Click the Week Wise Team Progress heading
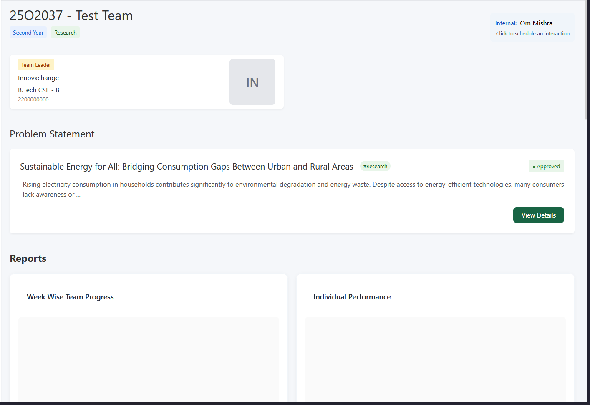The height and width of the screenshot is (405, 590). point(70,297)
